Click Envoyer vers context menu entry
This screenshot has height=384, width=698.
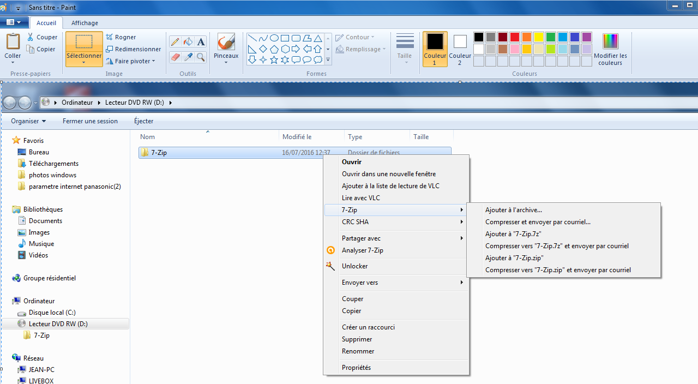(396, 283)
